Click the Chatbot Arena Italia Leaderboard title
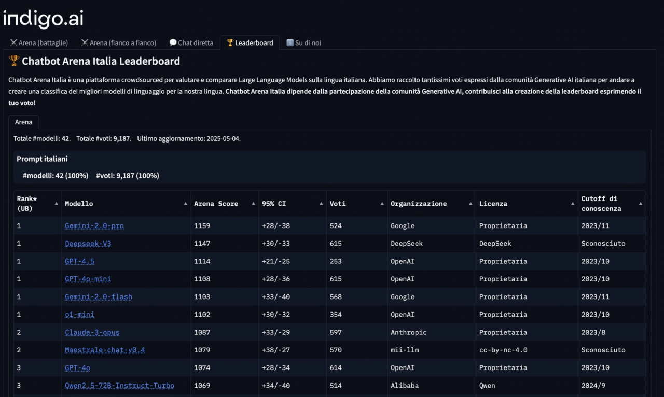 click(x=101, y=61)
